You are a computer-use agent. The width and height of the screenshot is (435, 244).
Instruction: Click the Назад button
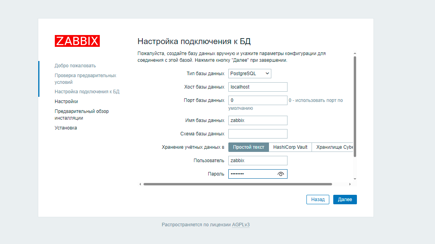coord(317,200)
